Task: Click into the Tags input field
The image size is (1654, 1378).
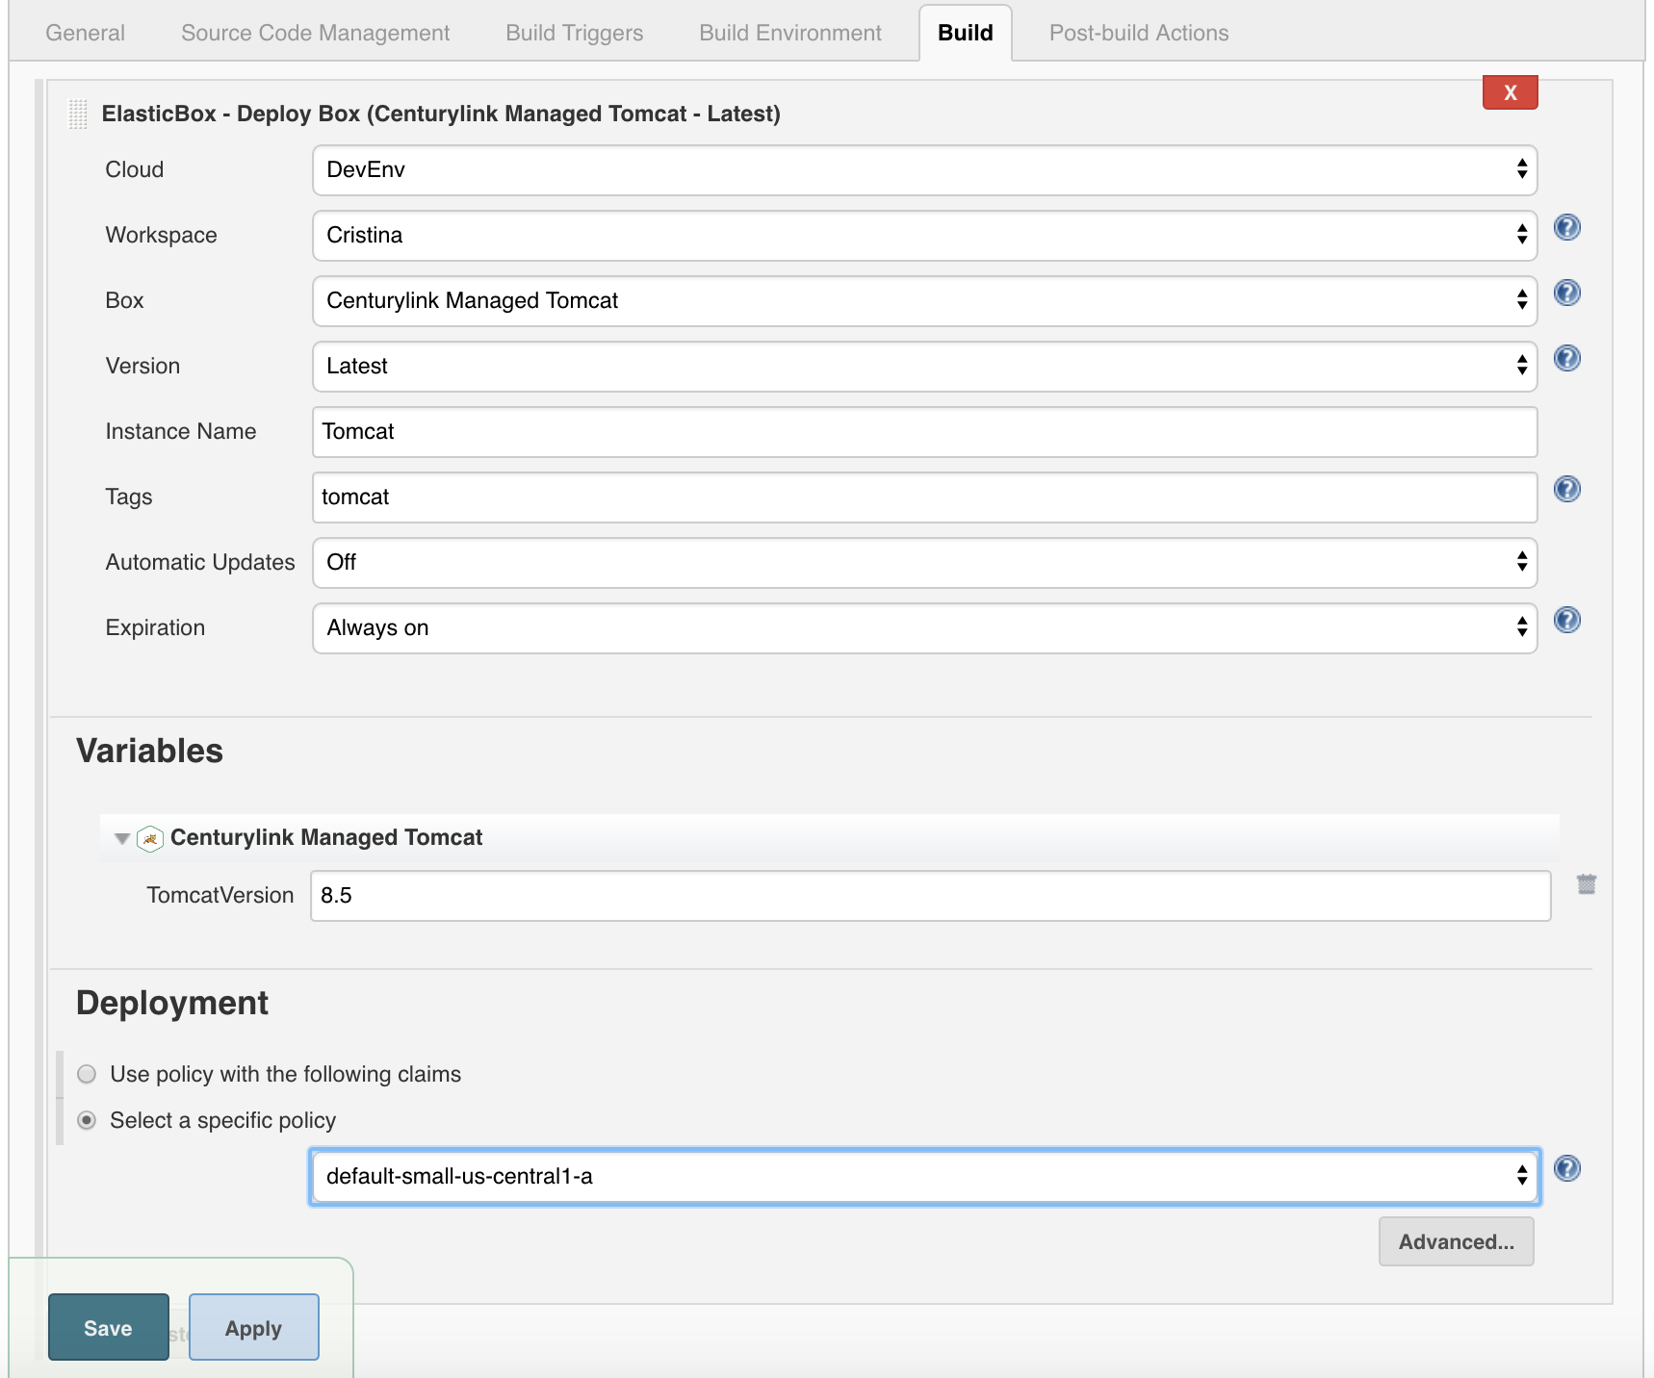Action: click(924, 498)
